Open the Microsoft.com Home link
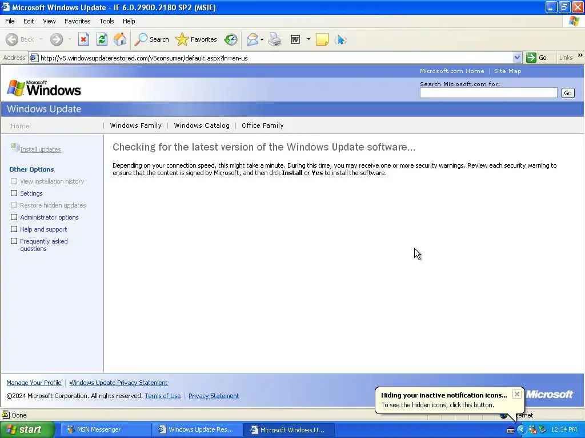585x438 pixels. 452,71
